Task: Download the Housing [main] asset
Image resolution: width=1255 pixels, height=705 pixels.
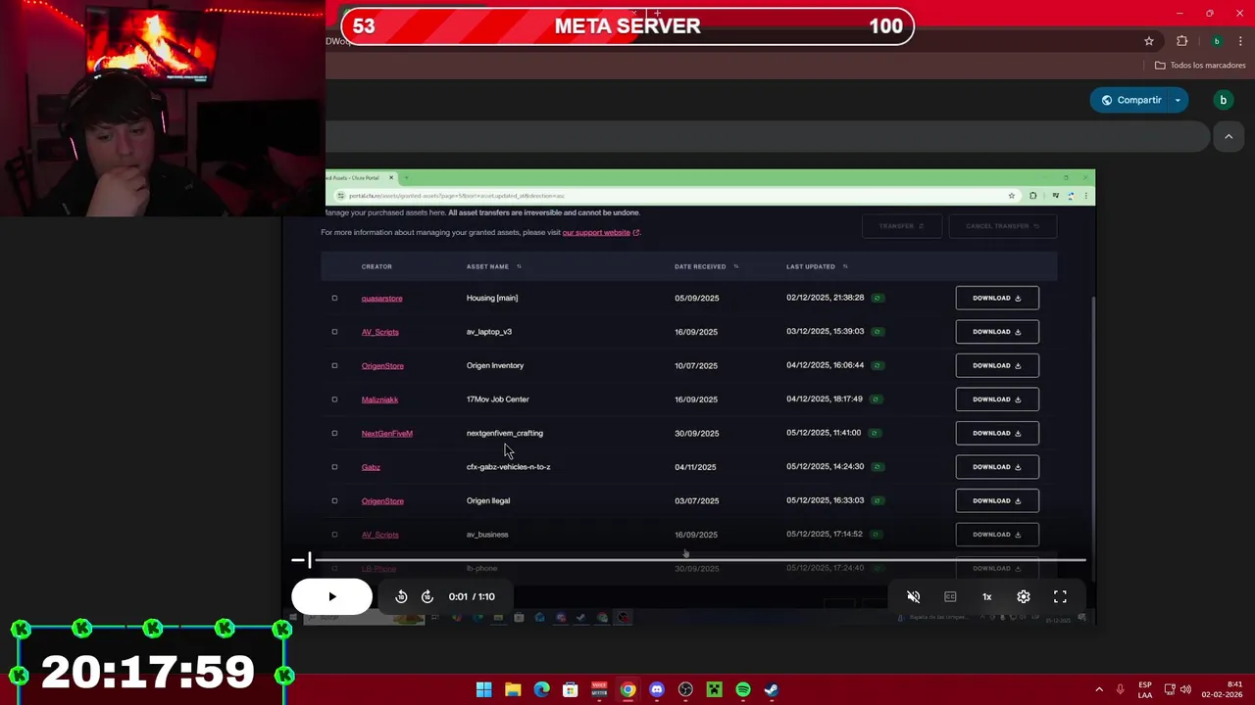Action: [x=997, y=298]
